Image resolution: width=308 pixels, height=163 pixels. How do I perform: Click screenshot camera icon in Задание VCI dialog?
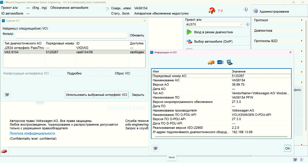[x=7, y=95]
